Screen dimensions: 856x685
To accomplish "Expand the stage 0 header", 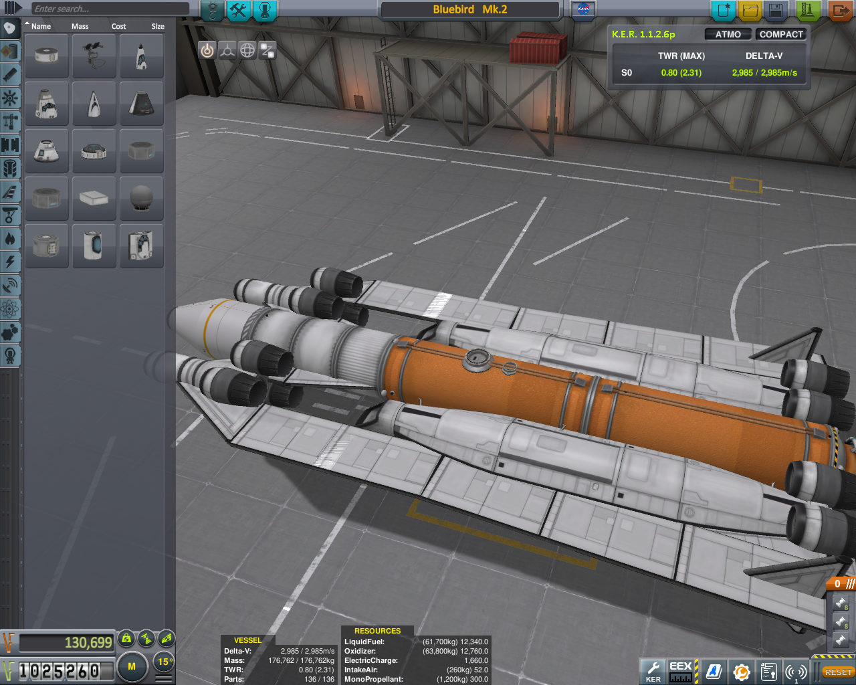I will pyautogui.click(x=841, y=584).
